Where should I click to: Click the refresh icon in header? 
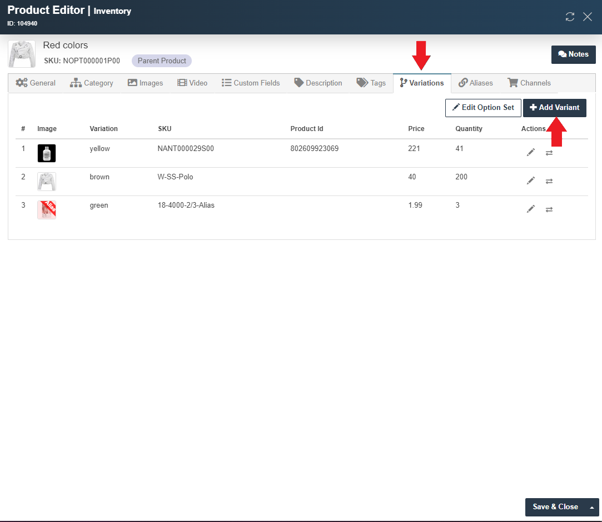coord(570,17)
